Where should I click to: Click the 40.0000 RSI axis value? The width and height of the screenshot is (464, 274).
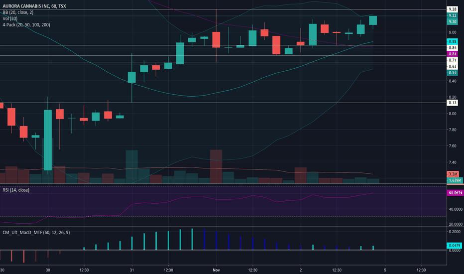point(456,209)
